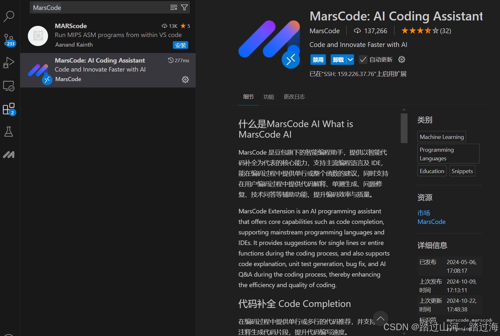
Task: Click the 2024-05-06 published date value
Action: pyautogui.click(x=462, y=266)
